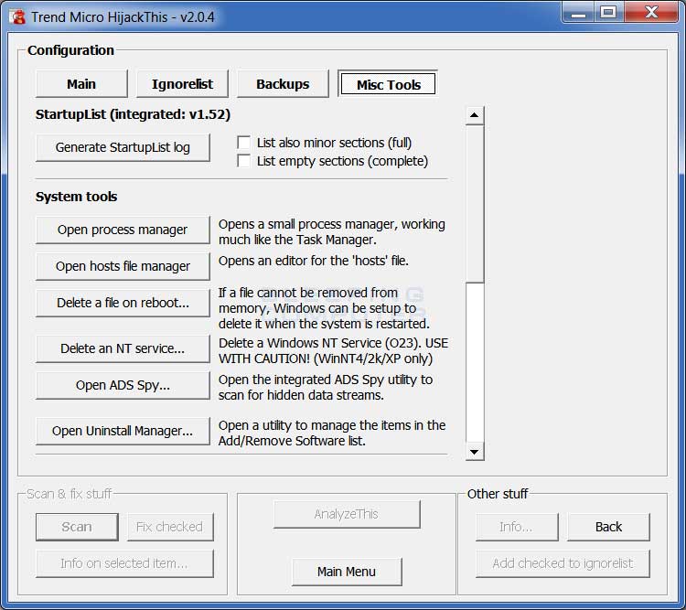
Task: Click Delete a file on reboot
Action: click(123, 303)
